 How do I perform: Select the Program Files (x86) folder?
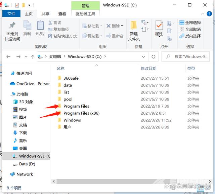81,113
